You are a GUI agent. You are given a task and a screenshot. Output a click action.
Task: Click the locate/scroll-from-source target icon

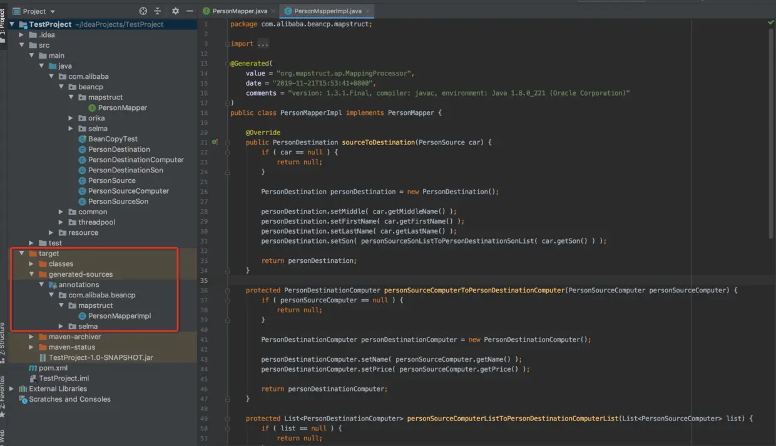(x=143, y=11)
